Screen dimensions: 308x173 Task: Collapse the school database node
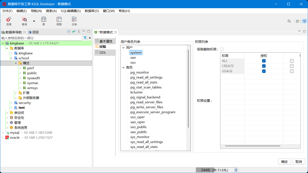click(x=11, y=58)
